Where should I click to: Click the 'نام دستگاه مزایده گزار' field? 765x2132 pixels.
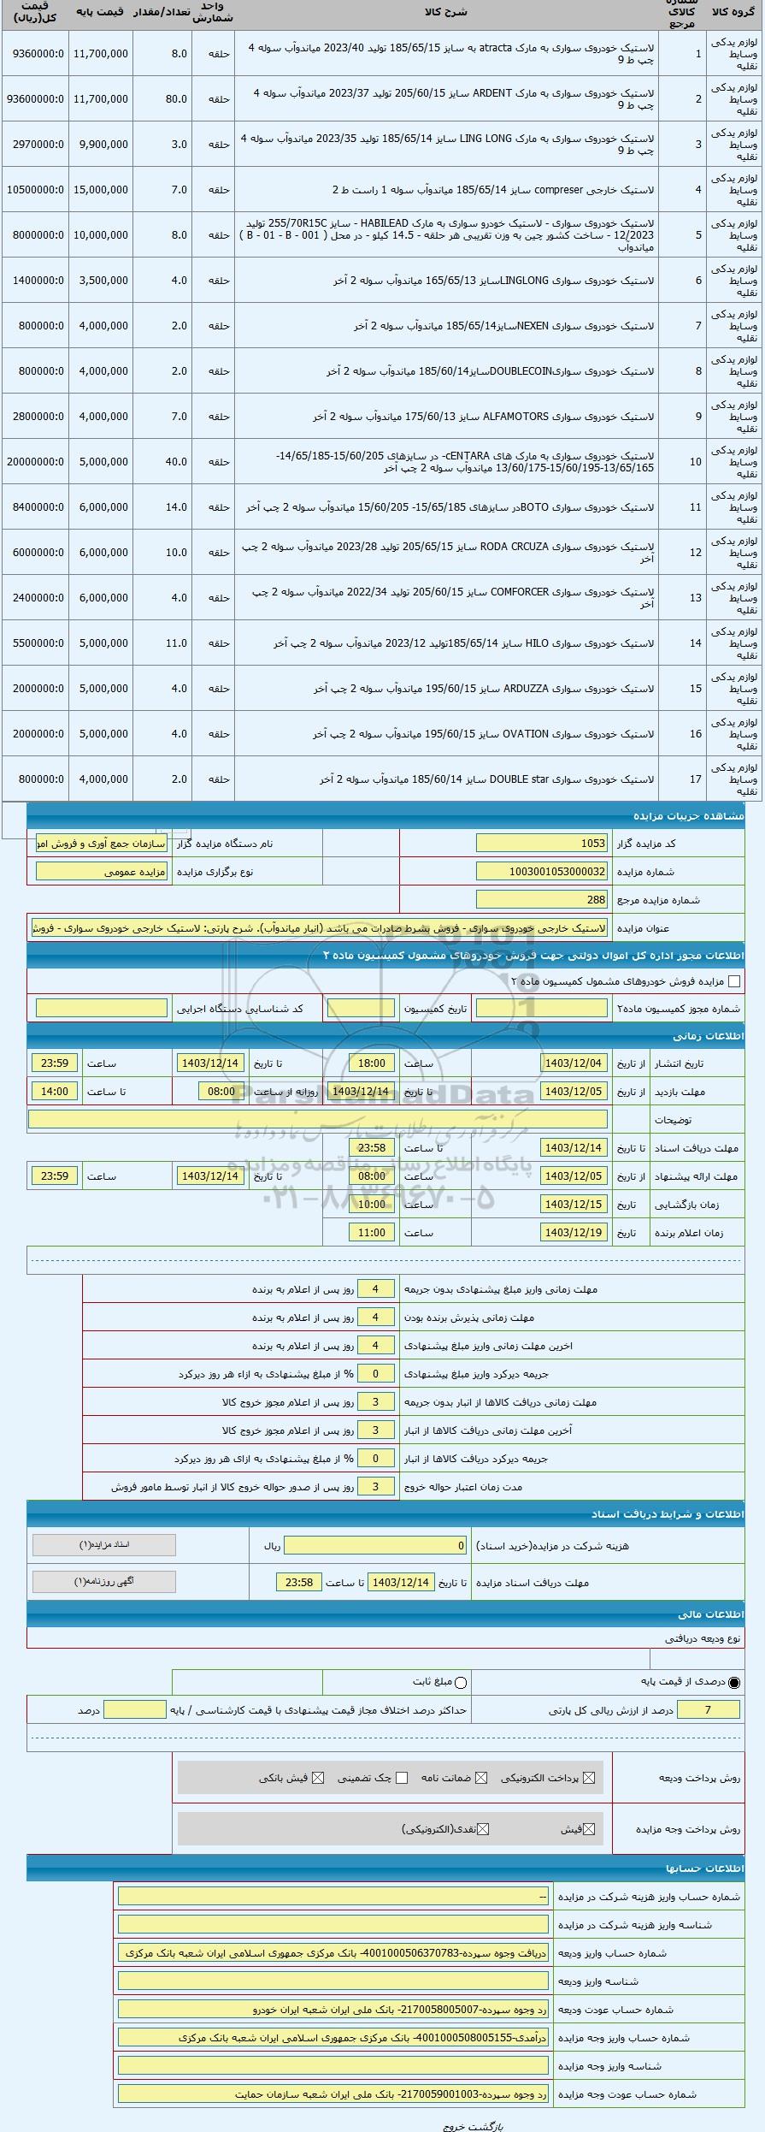[102, 843]
